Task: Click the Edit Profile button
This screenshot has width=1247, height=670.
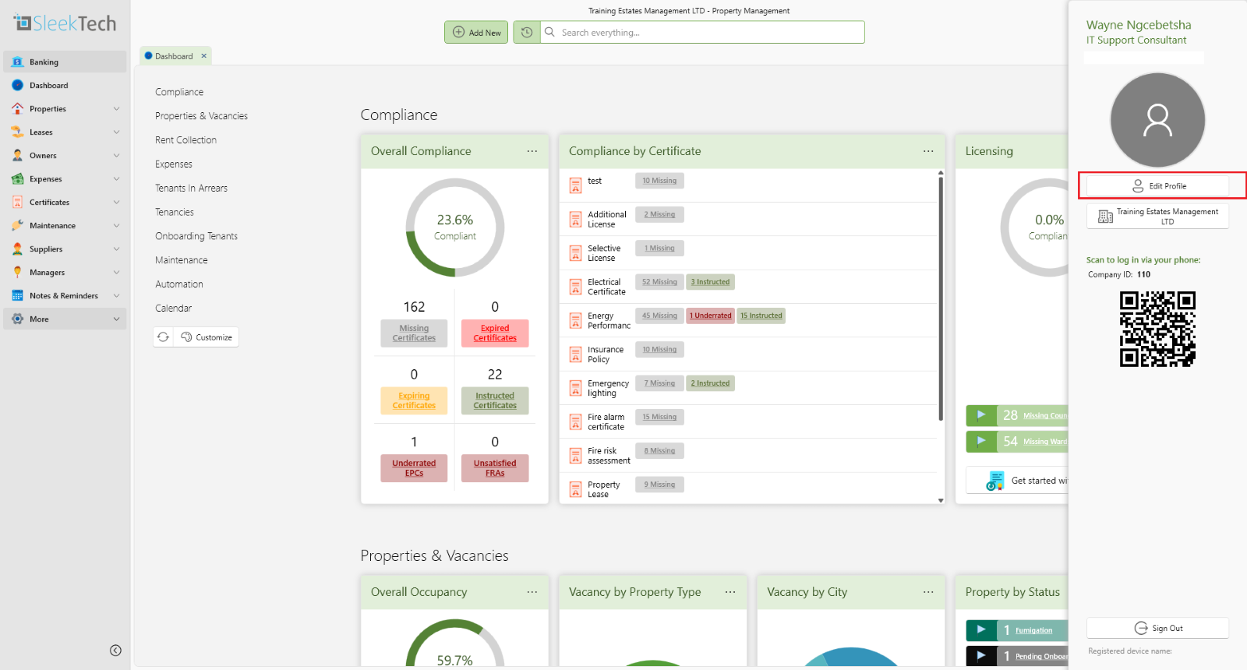Action: click(x=1157, y=186)
